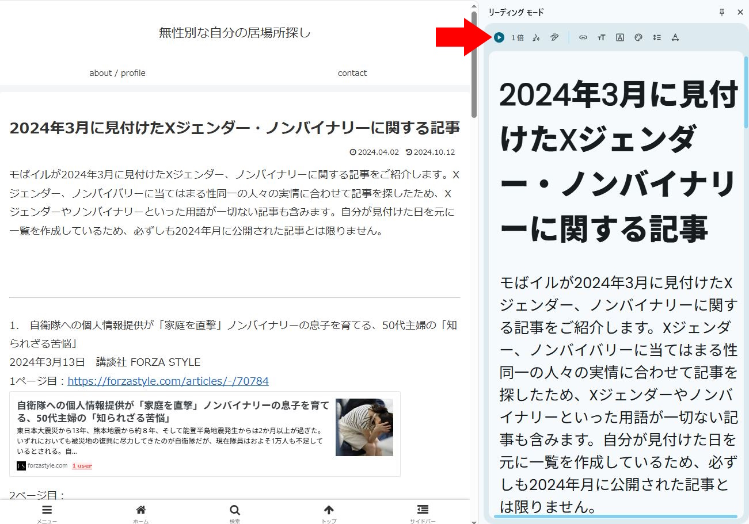Pin the reading mode side panel

pos(722,12)
